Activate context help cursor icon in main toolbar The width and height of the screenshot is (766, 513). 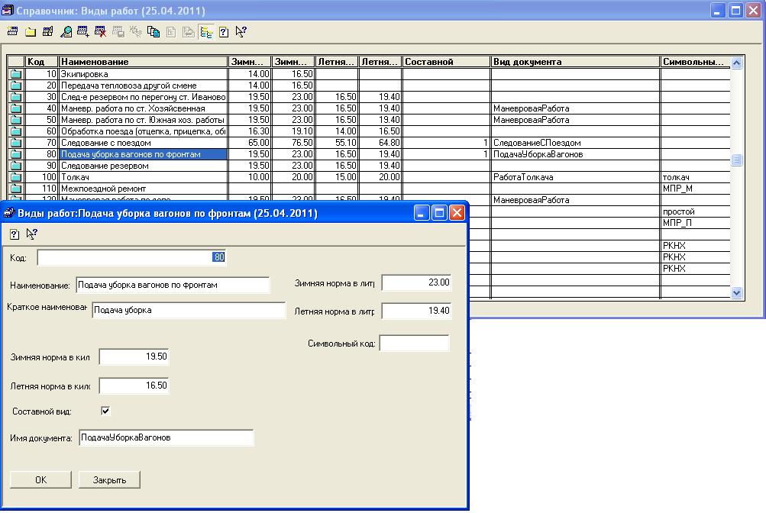(x=241, y=32)
